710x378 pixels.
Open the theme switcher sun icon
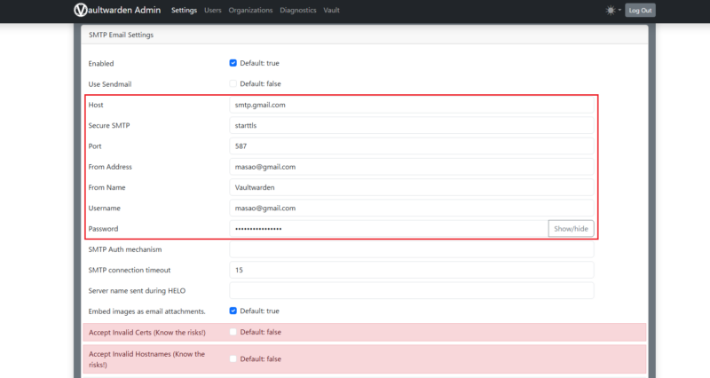(x=611, y=10)
